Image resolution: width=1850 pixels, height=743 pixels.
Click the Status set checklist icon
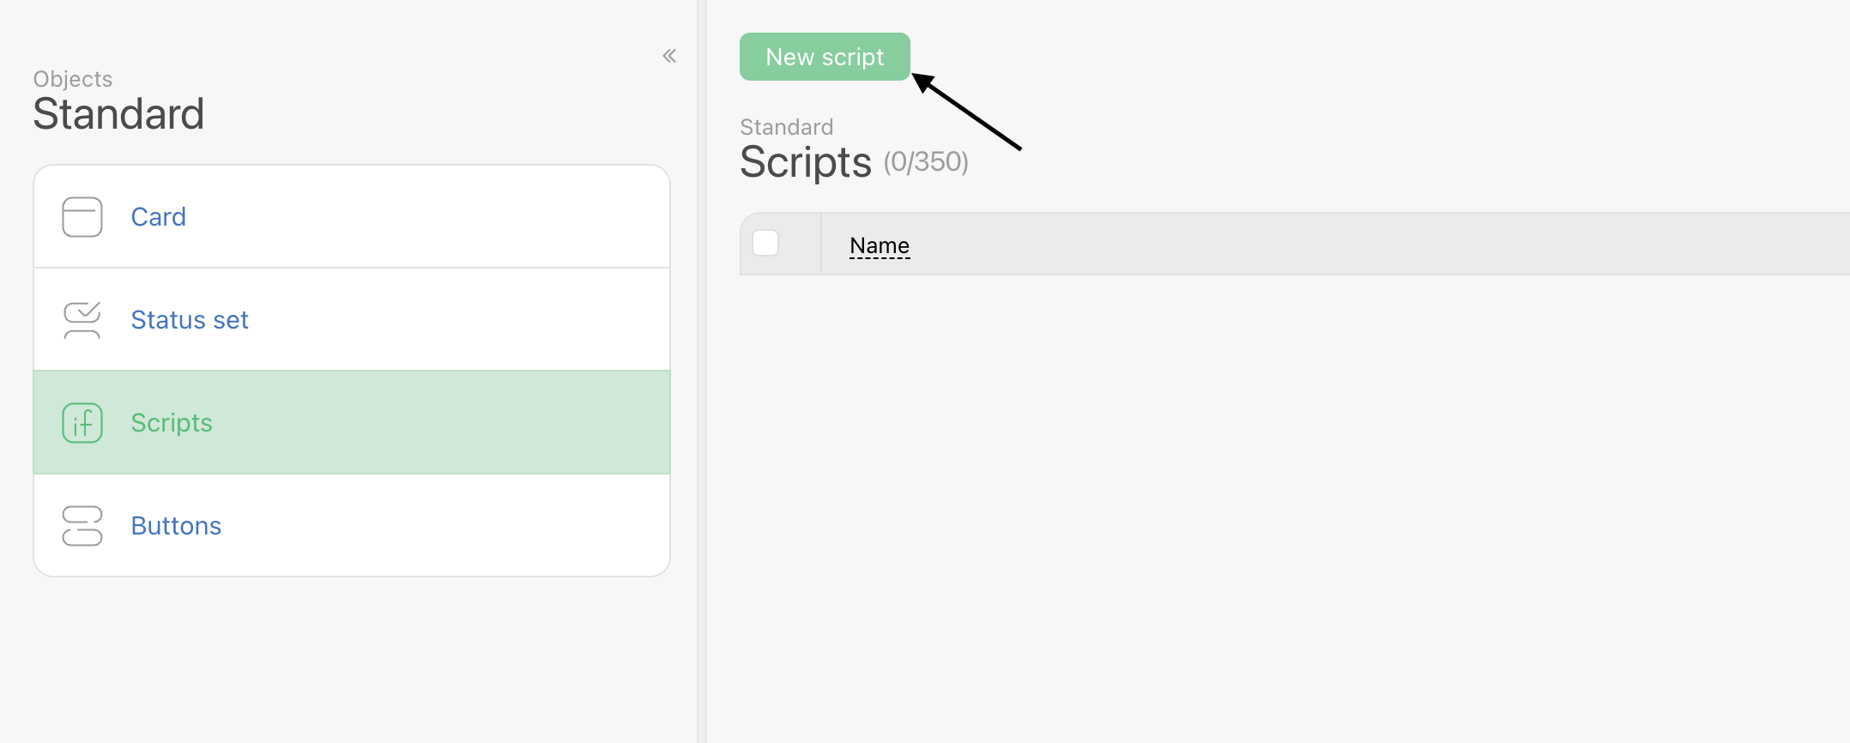(82, 320)
